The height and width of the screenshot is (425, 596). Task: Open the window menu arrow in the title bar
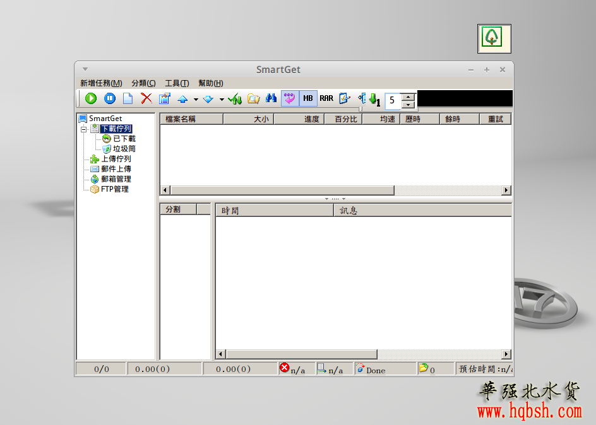tap(85, 69)
